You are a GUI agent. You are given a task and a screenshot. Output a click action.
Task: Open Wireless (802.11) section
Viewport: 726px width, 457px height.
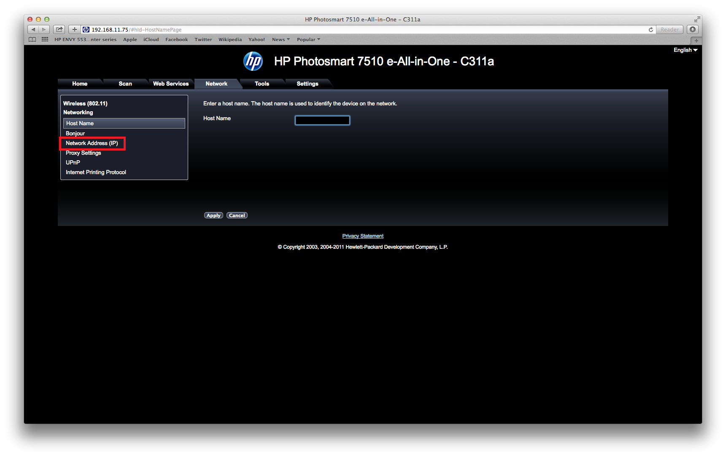(85, 103)
